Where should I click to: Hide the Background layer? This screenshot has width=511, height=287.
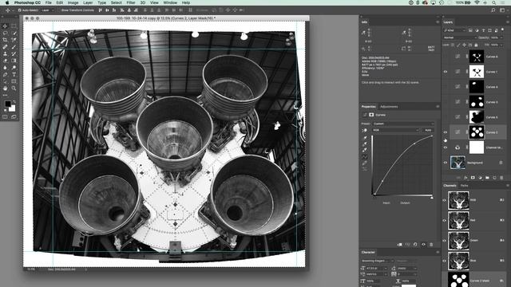pyautogui.click(x=446, y=163)
